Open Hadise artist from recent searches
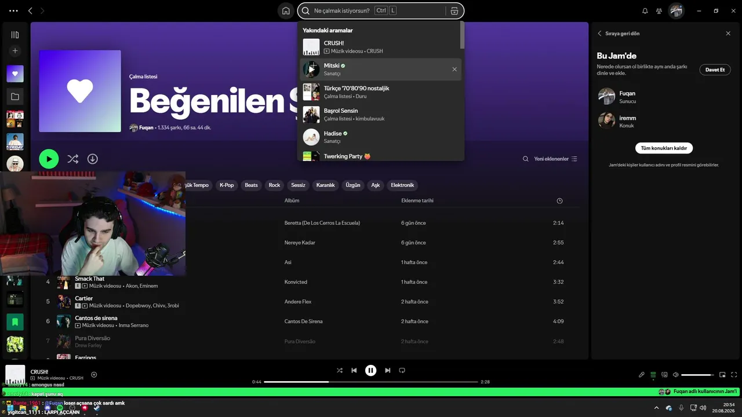The image size is (742, 417). [x=381, y=137]
